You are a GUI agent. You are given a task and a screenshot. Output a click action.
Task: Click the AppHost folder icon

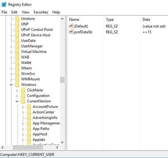[x=29, y=134]
